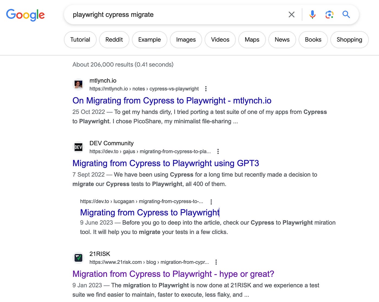Open the three-dot menu for dev.to gajus result

(218, 151)
